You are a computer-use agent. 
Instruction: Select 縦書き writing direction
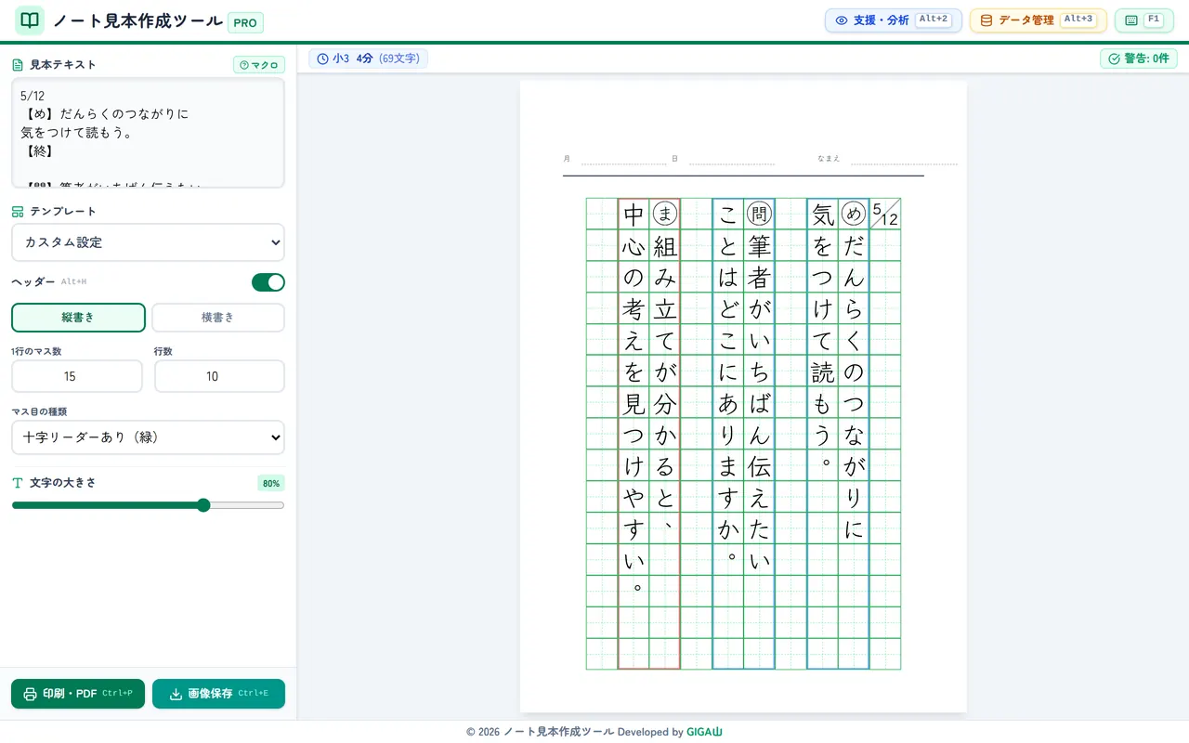pos(78,318)
